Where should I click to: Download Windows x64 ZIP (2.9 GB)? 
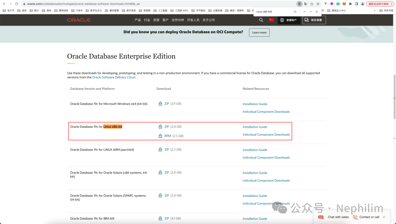pos(167,104)
